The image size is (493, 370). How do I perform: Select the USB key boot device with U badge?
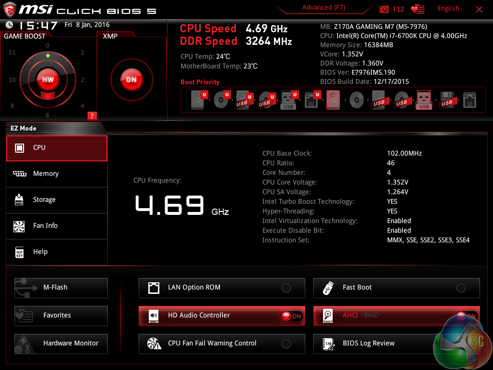tap(289, 100)
